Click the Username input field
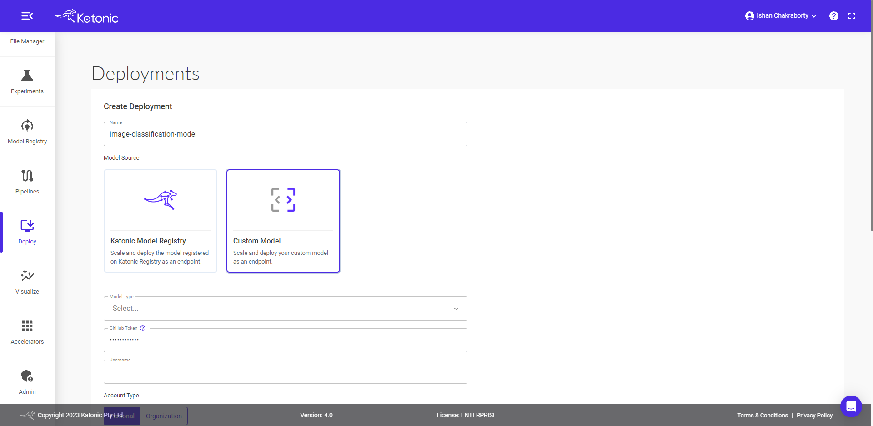Viewport: 873px width, 426px height. (286, 372)
